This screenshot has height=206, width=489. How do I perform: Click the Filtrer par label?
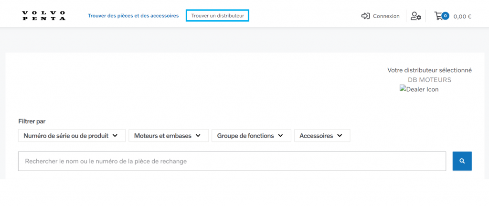tap(32, 121)
